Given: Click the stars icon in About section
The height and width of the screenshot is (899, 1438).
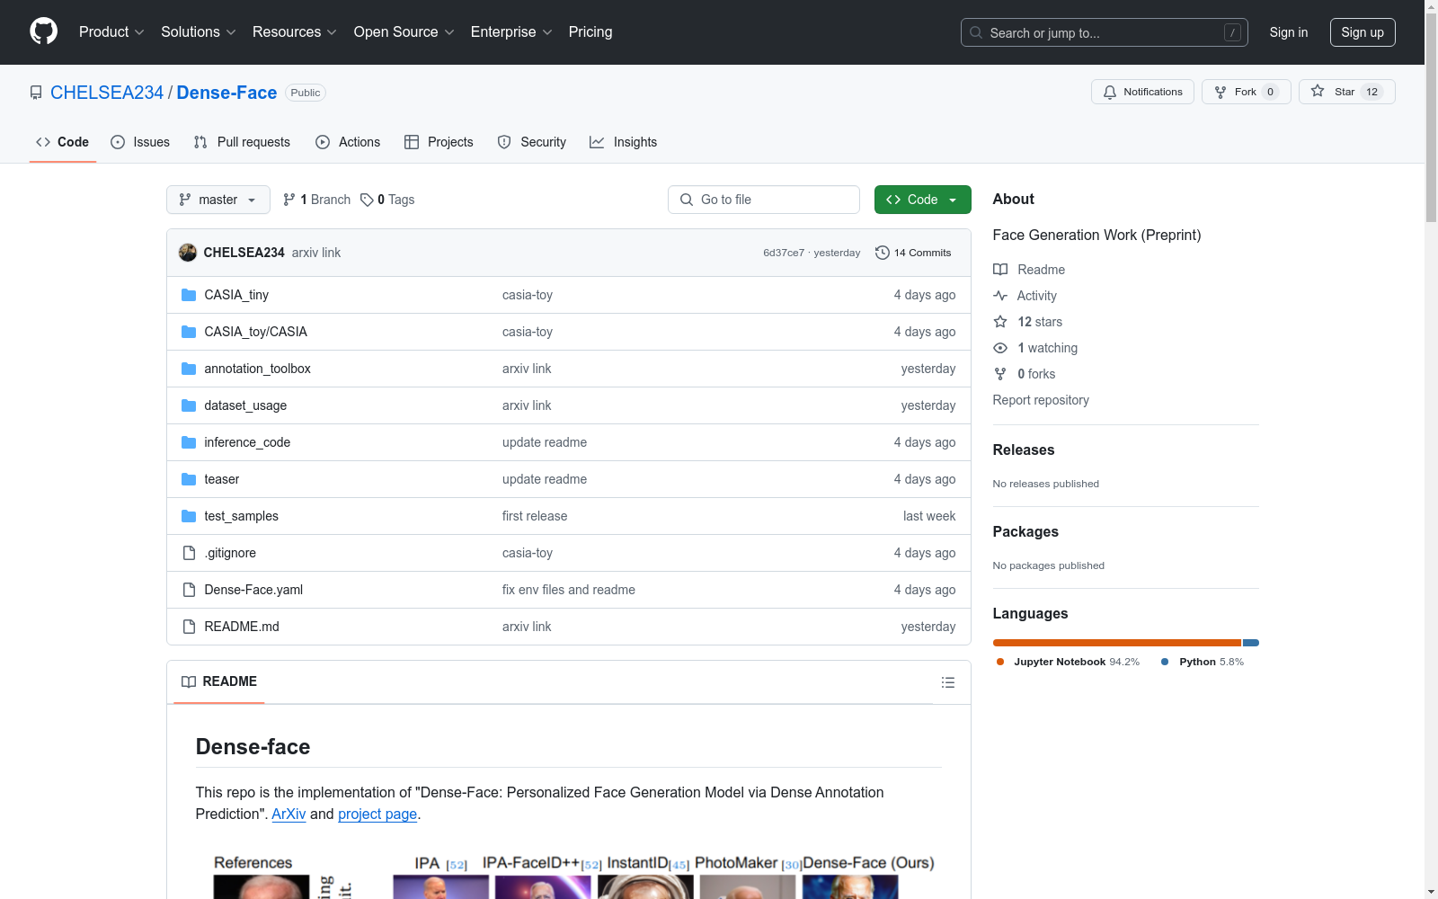Looking at the screenshot, I should (1000, 322).
